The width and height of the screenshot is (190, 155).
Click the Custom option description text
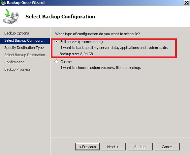coord(101,68)
